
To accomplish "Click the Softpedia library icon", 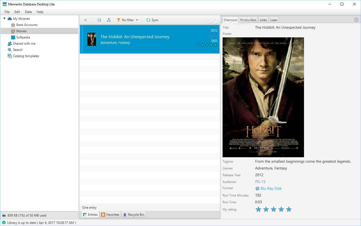I will [13, 37].
